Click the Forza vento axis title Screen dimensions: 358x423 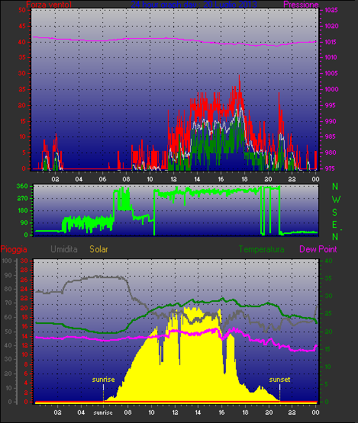(x=49, y=5)
